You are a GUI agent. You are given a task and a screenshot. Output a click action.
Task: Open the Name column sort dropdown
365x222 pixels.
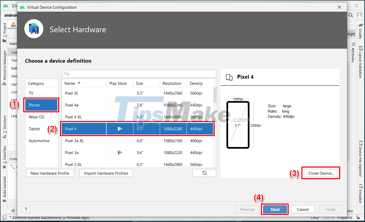(78, 83)
